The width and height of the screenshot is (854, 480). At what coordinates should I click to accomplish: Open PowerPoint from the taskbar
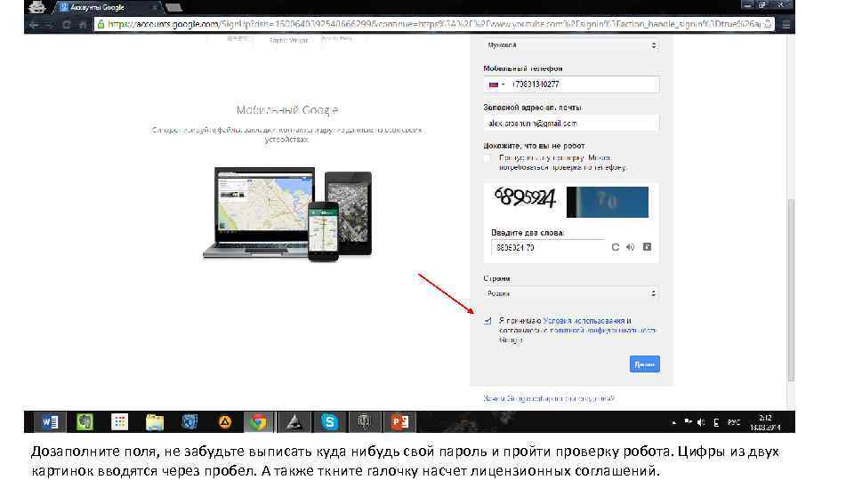pos(399,421)
